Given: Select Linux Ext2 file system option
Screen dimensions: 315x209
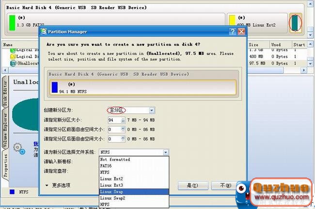Looking at the screenshot, I should pos(134,178).
